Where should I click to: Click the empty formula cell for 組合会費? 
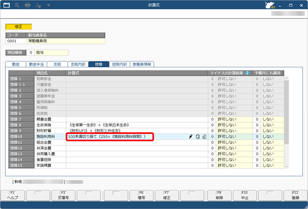click(137, 142)
